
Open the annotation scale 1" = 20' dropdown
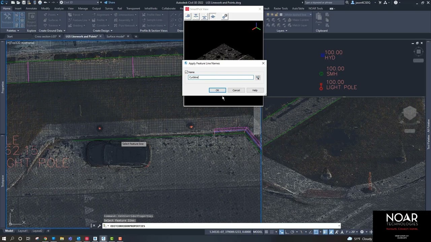tap(352, 232)
